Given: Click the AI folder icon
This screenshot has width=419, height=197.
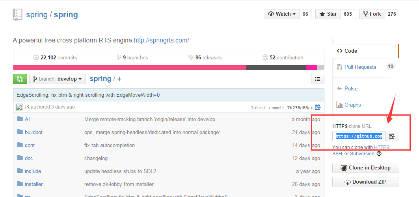Looking at the screenshot, I should (20, 119).
